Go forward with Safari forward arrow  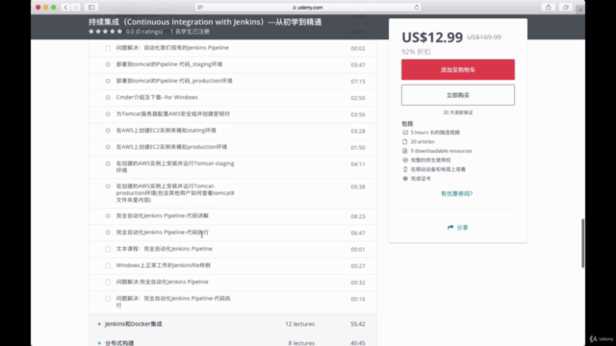(75, 7)
